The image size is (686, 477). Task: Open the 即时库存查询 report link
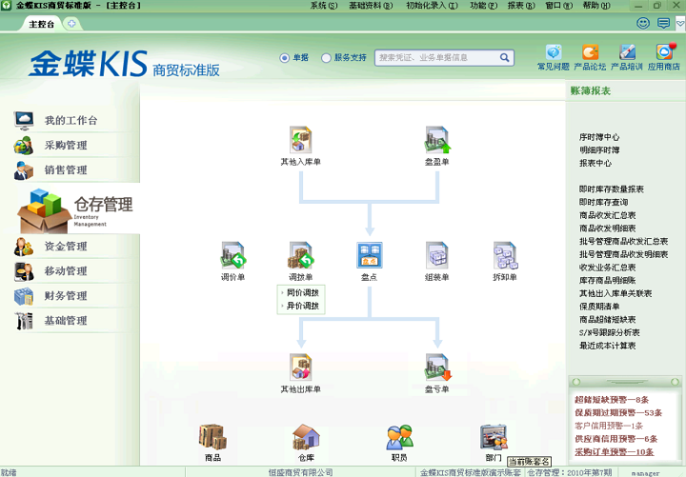pos(603,202)
